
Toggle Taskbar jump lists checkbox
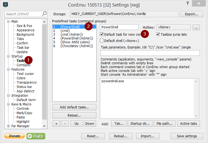click(158, 34)
